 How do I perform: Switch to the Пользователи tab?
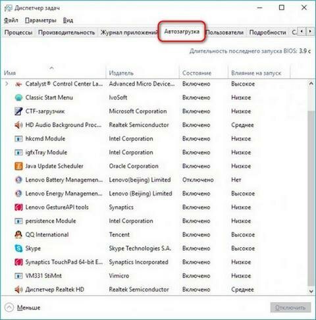[224, 32]
